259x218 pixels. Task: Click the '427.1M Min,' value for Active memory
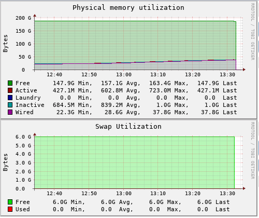click(x=73, y=90)
